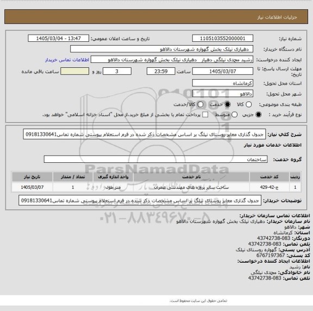The width and height of the screenshot is (313, 311).
Task: Select the کالا/خدمت radio button
Action: [200, 104]
